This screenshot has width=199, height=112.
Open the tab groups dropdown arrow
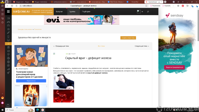[x=10, y=2]
